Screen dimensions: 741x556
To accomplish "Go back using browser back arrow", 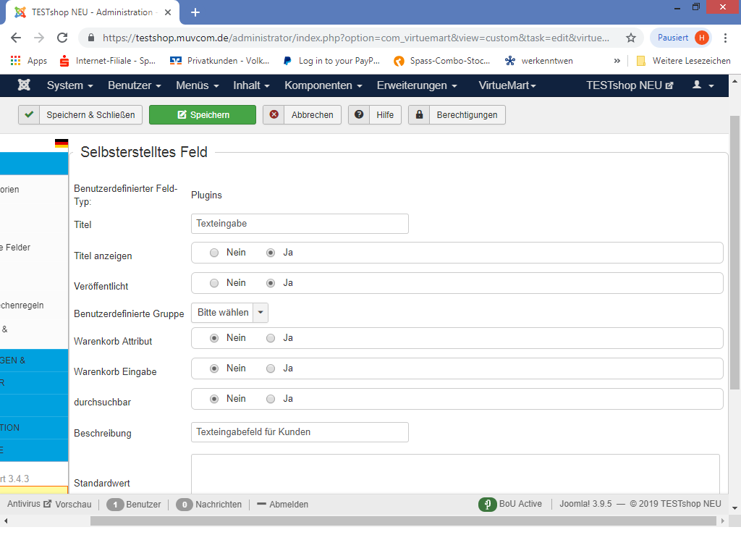I will click(16, 38).
